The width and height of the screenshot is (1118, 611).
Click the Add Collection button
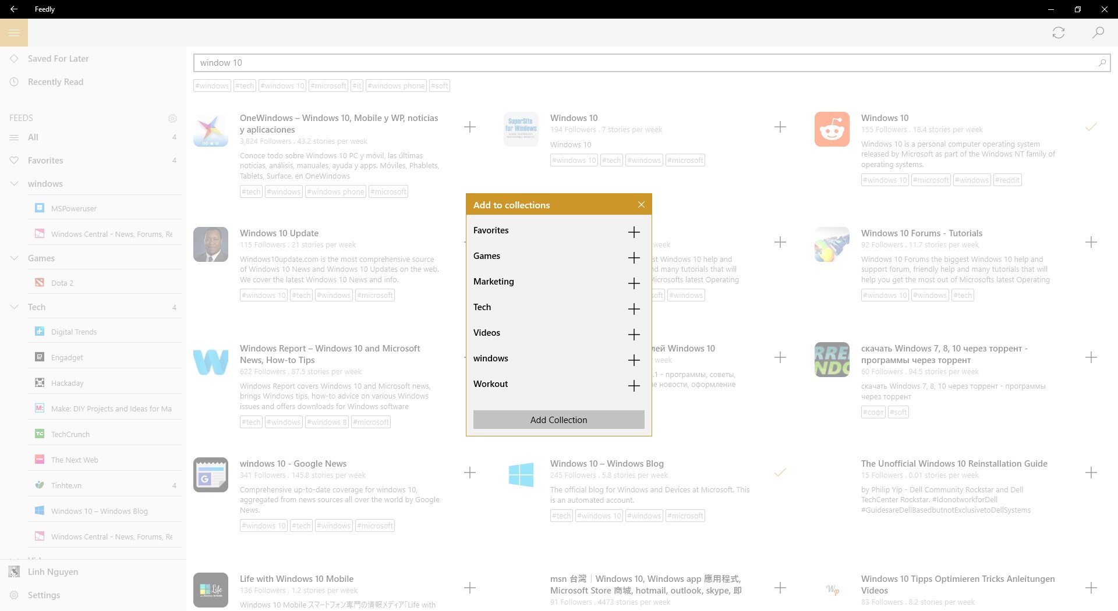[559, 420]
